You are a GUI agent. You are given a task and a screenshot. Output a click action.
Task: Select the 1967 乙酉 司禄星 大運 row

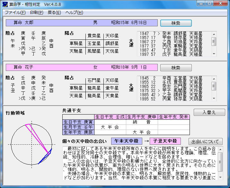coord(171,42)
